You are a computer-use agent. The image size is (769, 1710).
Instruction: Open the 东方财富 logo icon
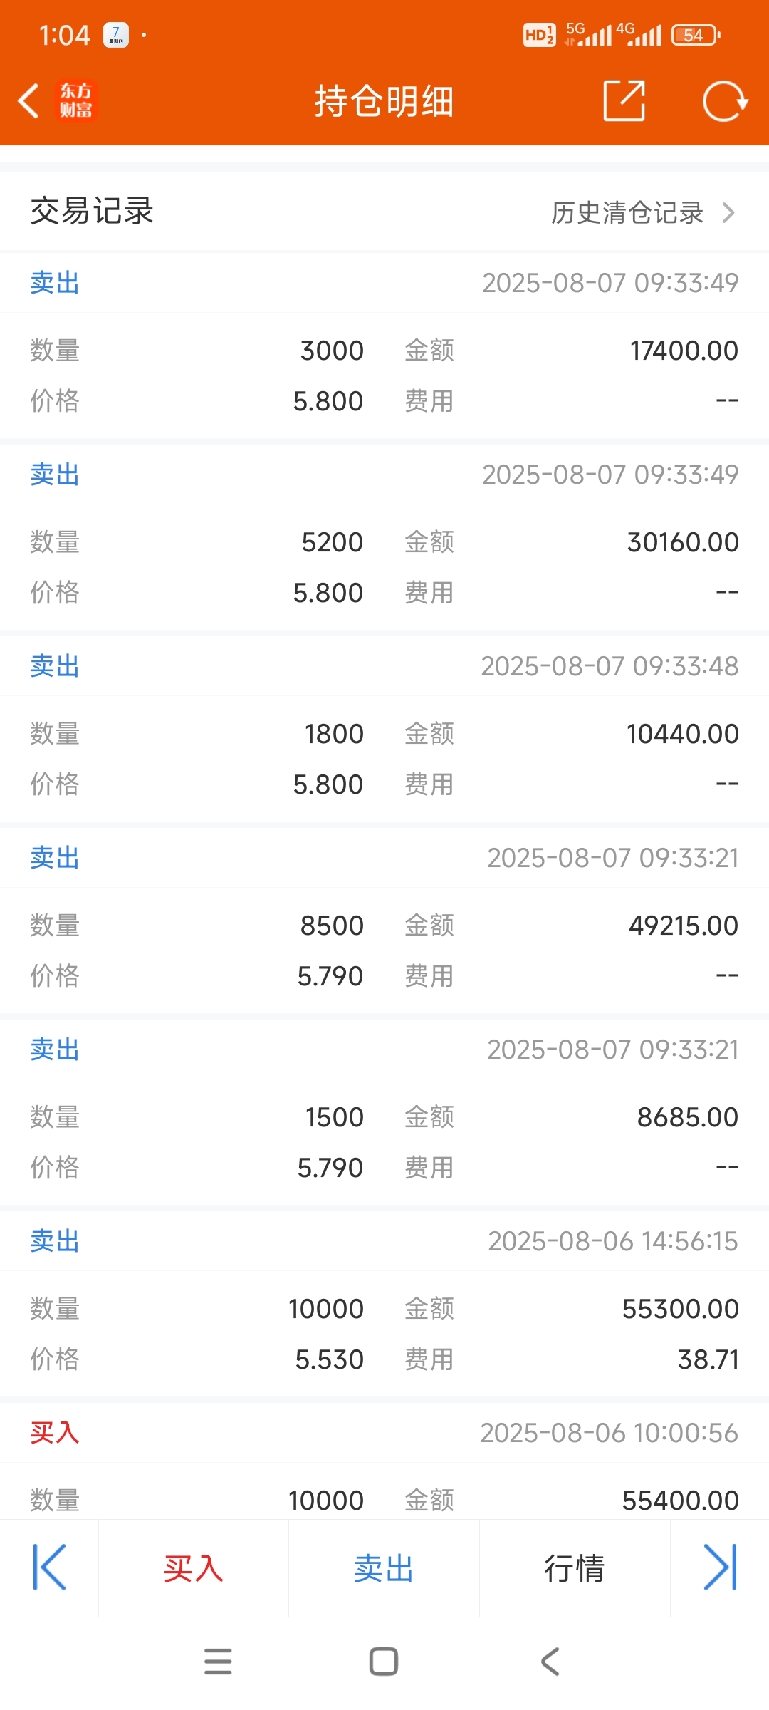pyautogui.click(x=75, y=100)
